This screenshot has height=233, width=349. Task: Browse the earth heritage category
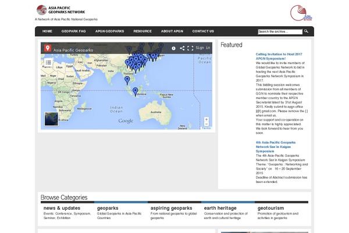(x=220, y=208)
